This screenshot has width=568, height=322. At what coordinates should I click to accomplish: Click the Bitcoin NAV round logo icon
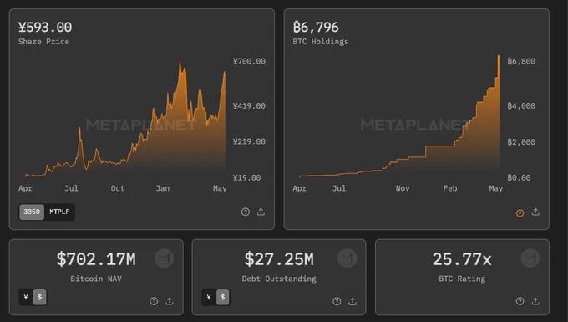click(x=164, y=258)
